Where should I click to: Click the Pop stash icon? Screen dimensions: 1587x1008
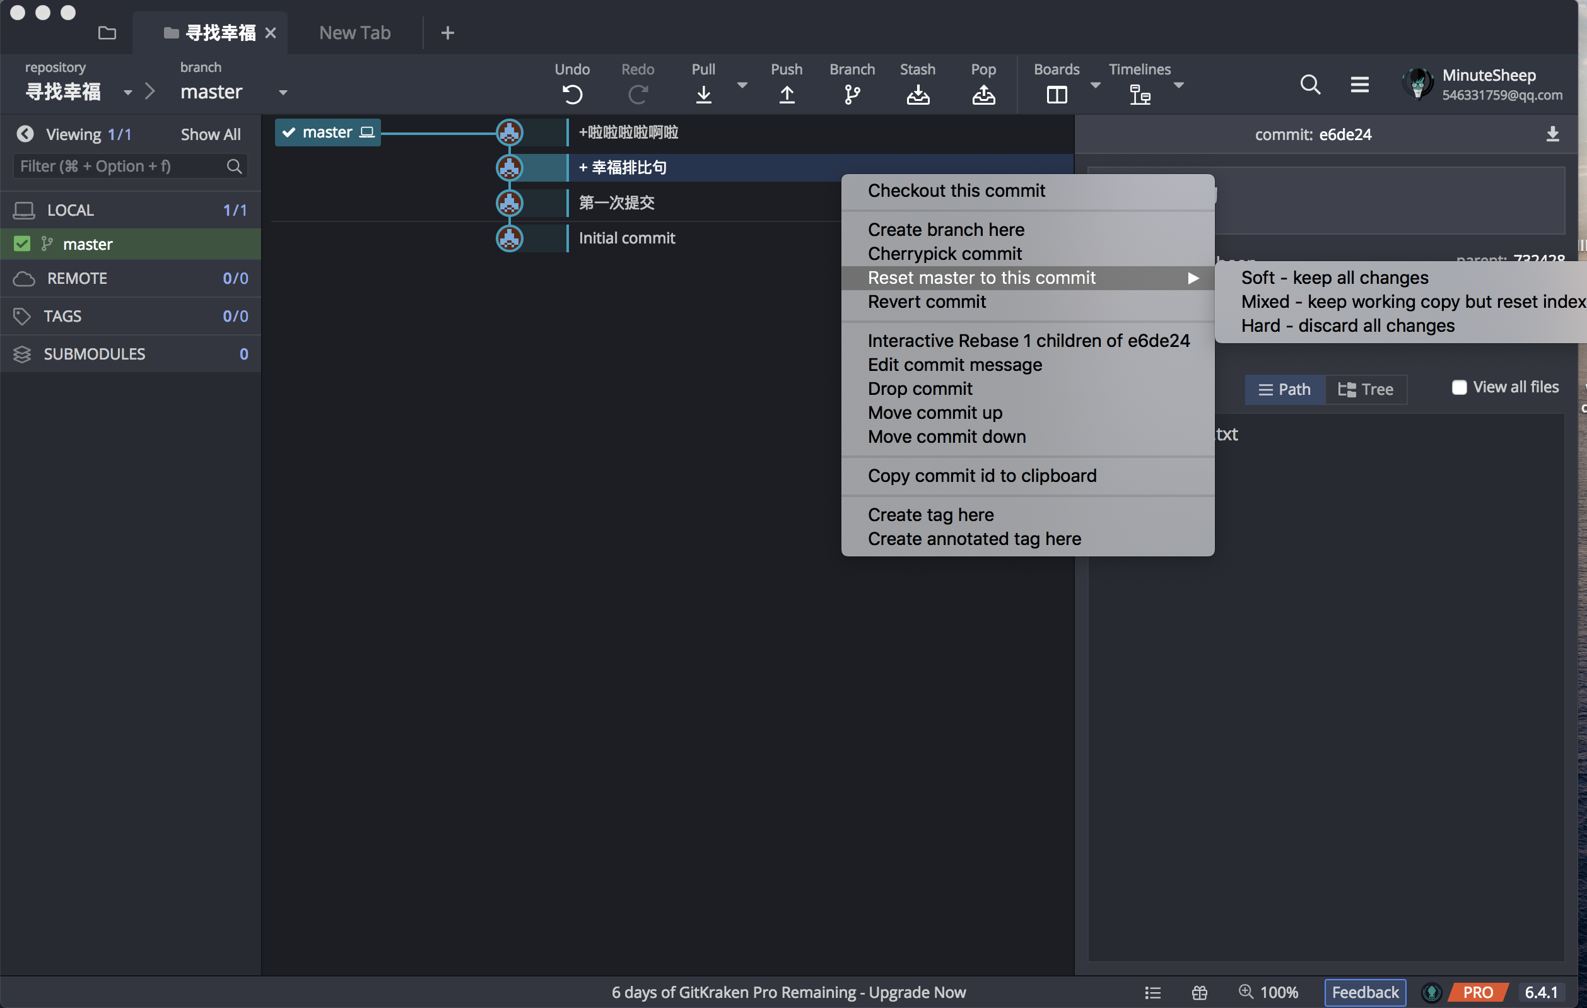tap(983, 95)
